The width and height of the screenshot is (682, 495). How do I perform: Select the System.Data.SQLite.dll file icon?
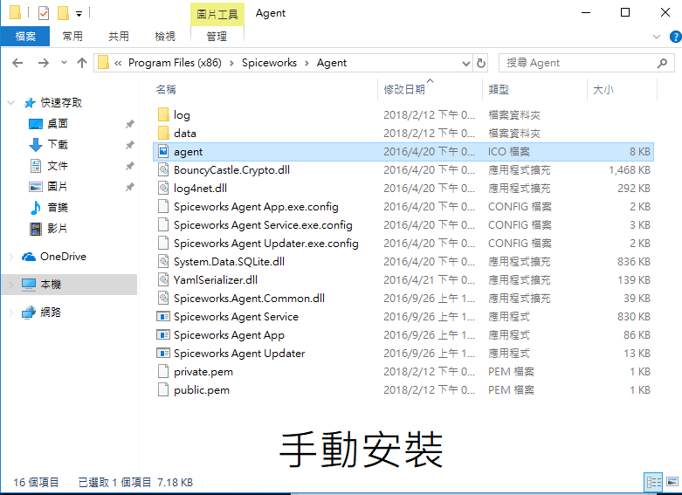[163, 261]
